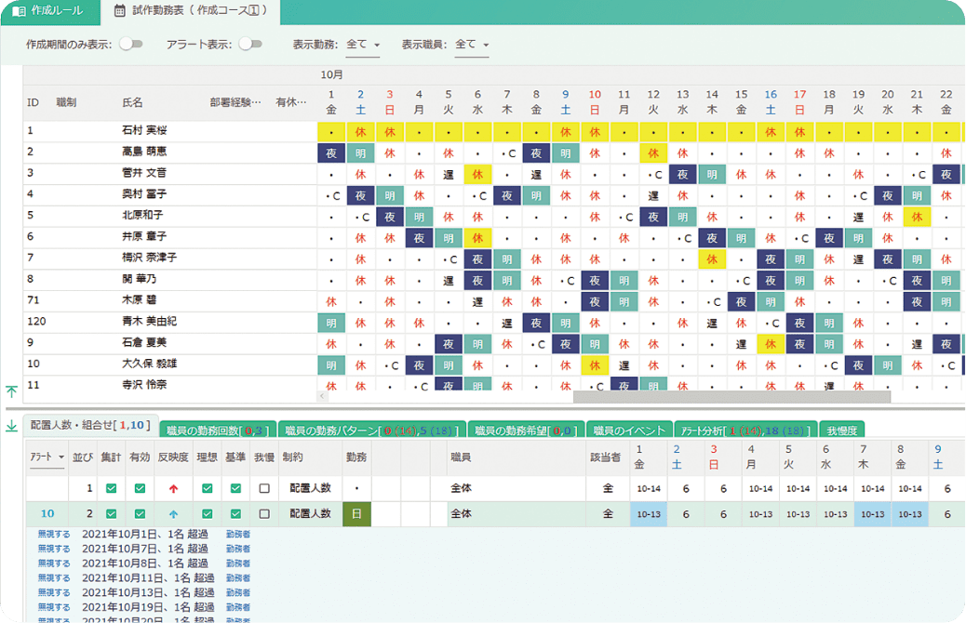Screen dimensions: 966x623
Task: Check 我慢 for the 並び 2 row
Action: coord(264,513)
